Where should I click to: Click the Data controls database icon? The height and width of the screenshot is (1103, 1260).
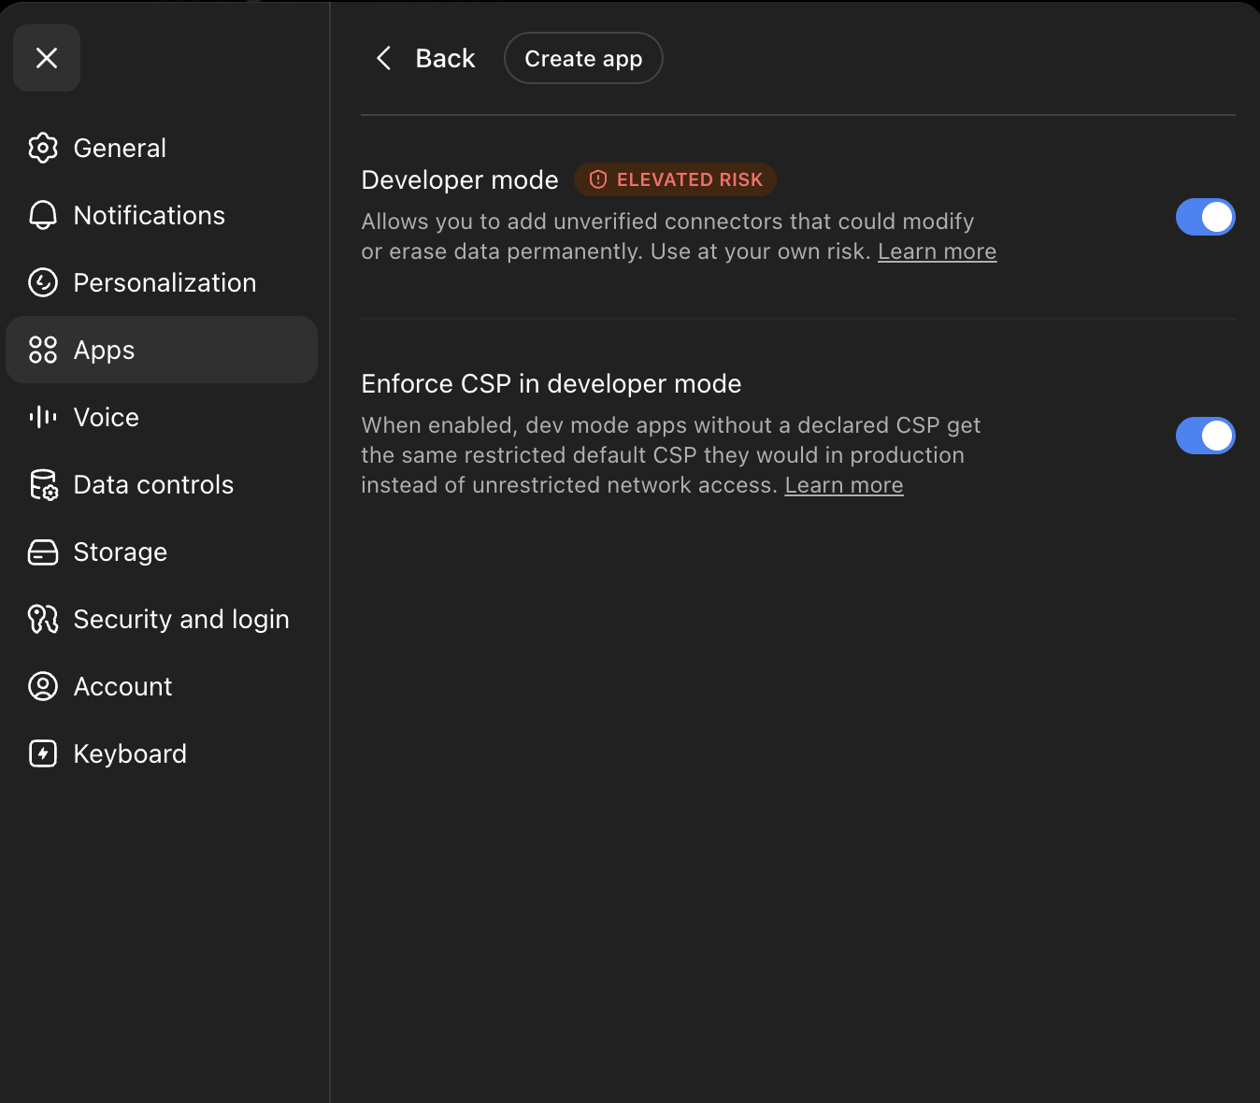point(43,484)
